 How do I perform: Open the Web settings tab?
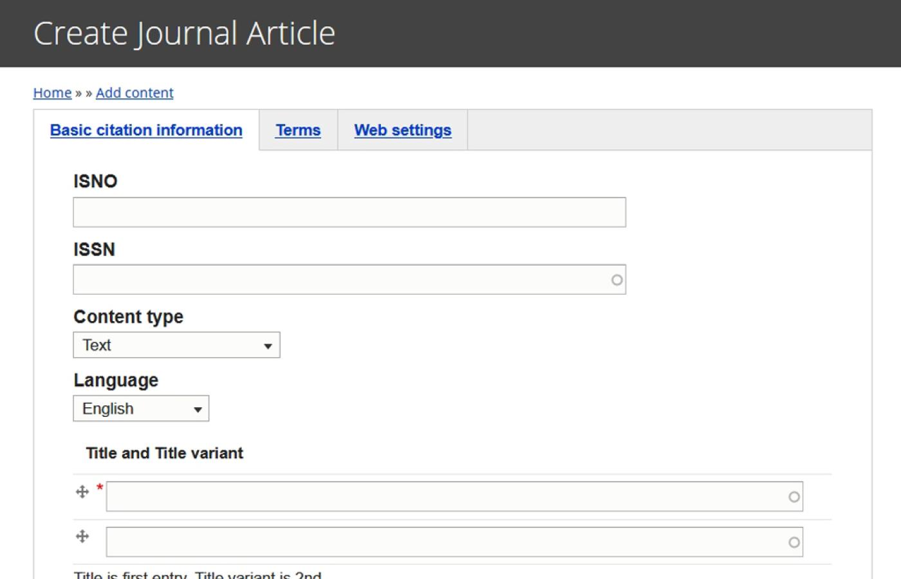403,130
